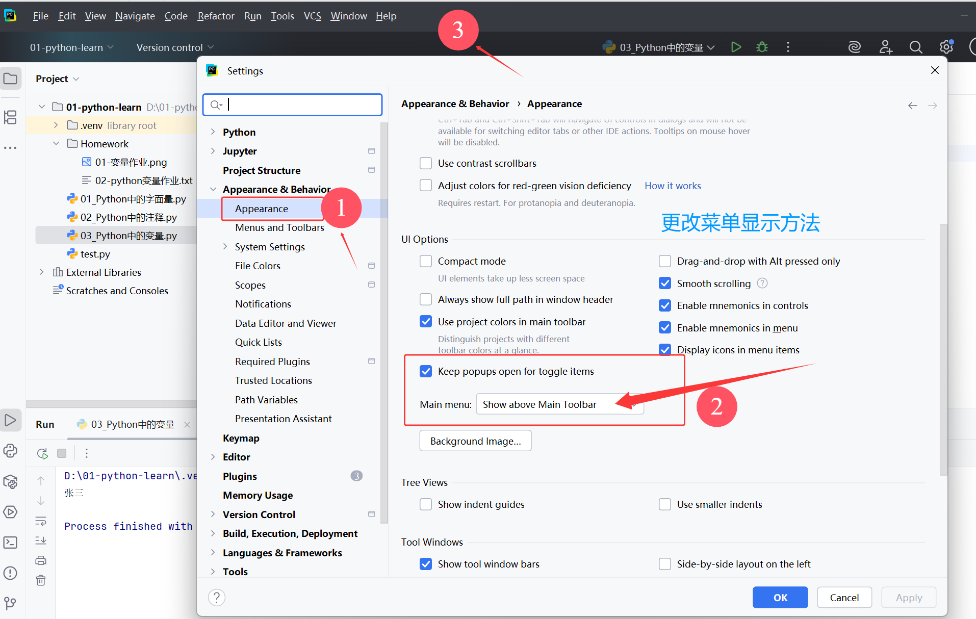976x619 pixels.
Task: Open the Main menu position dropdown
Action: [560, 404]
